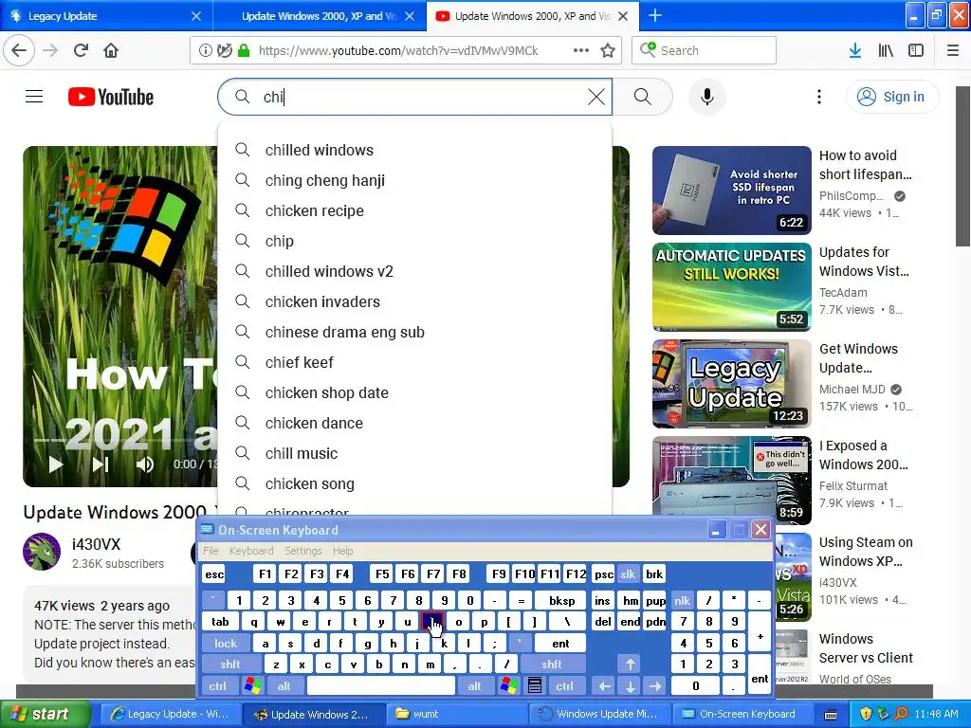Reload the page with refresh icon

tap(81, 50)
